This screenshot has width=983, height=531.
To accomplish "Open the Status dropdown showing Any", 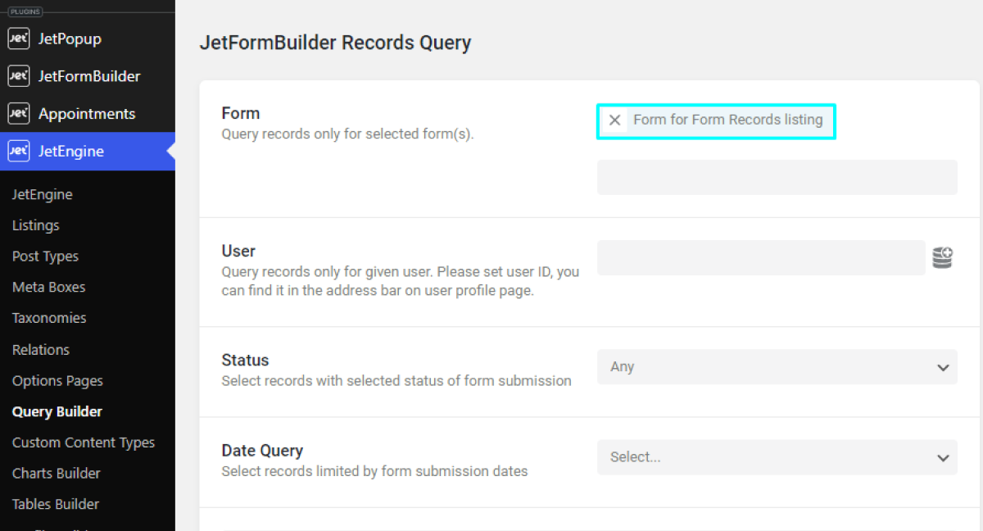I will (x=777, y=366).
